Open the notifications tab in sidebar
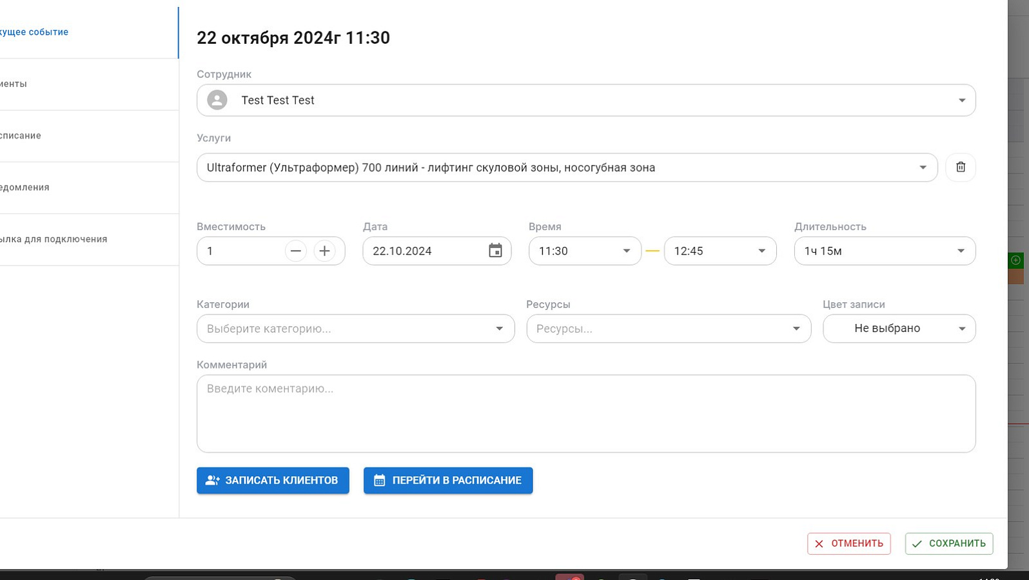 (x=89, y=188)
